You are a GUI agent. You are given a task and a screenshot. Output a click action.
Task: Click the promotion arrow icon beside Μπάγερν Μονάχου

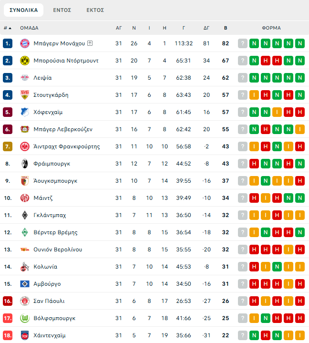point(90,43)
